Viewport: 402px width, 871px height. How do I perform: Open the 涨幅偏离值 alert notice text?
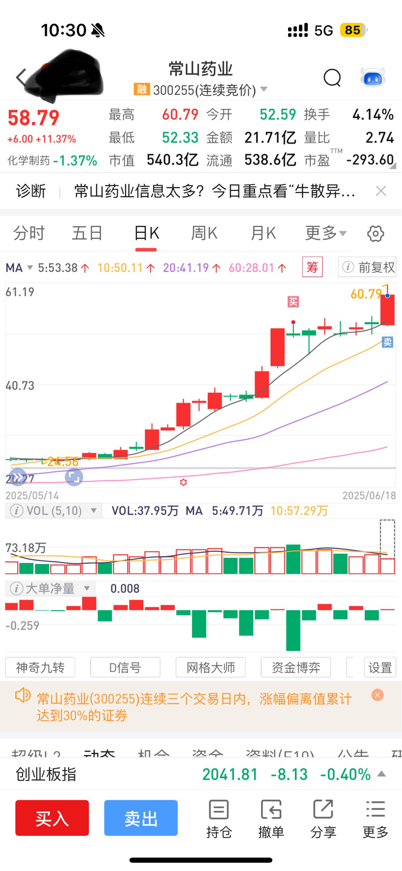click(194, 707)
